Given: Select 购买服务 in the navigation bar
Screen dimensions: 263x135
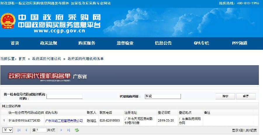Looking at the screenshot, I should point(87,43).
